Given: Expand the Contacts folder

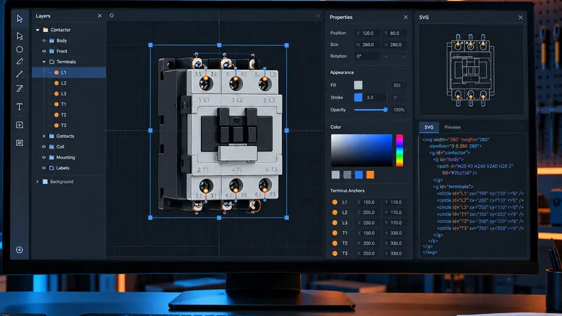Looking at the screenshot, I should [44, 136].
